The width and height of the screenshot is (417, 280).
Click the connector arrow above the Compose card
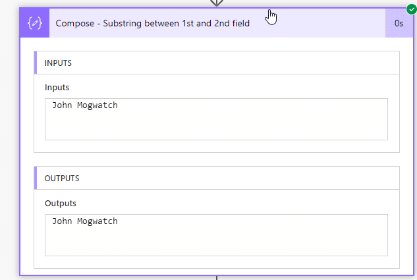(x=216, y=3)
